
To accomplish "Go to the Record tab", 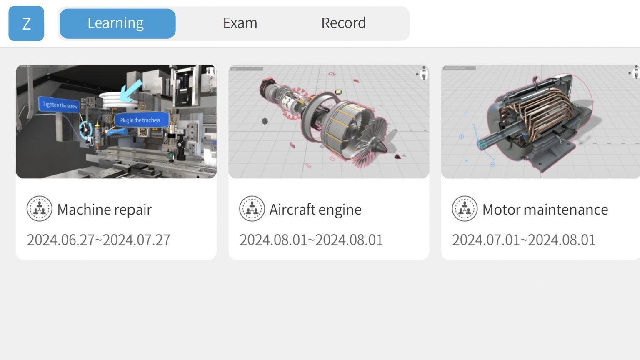I will coord(343,23).
